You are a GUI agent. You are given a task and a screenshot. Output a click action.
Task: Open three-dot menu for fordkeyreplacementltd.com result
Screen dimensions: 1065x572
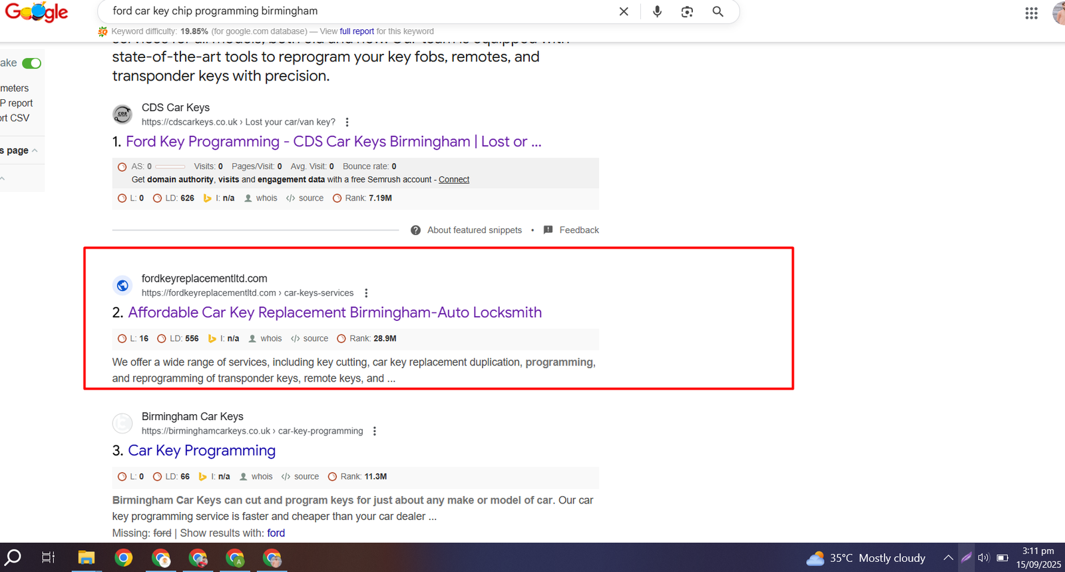point(366,293)
